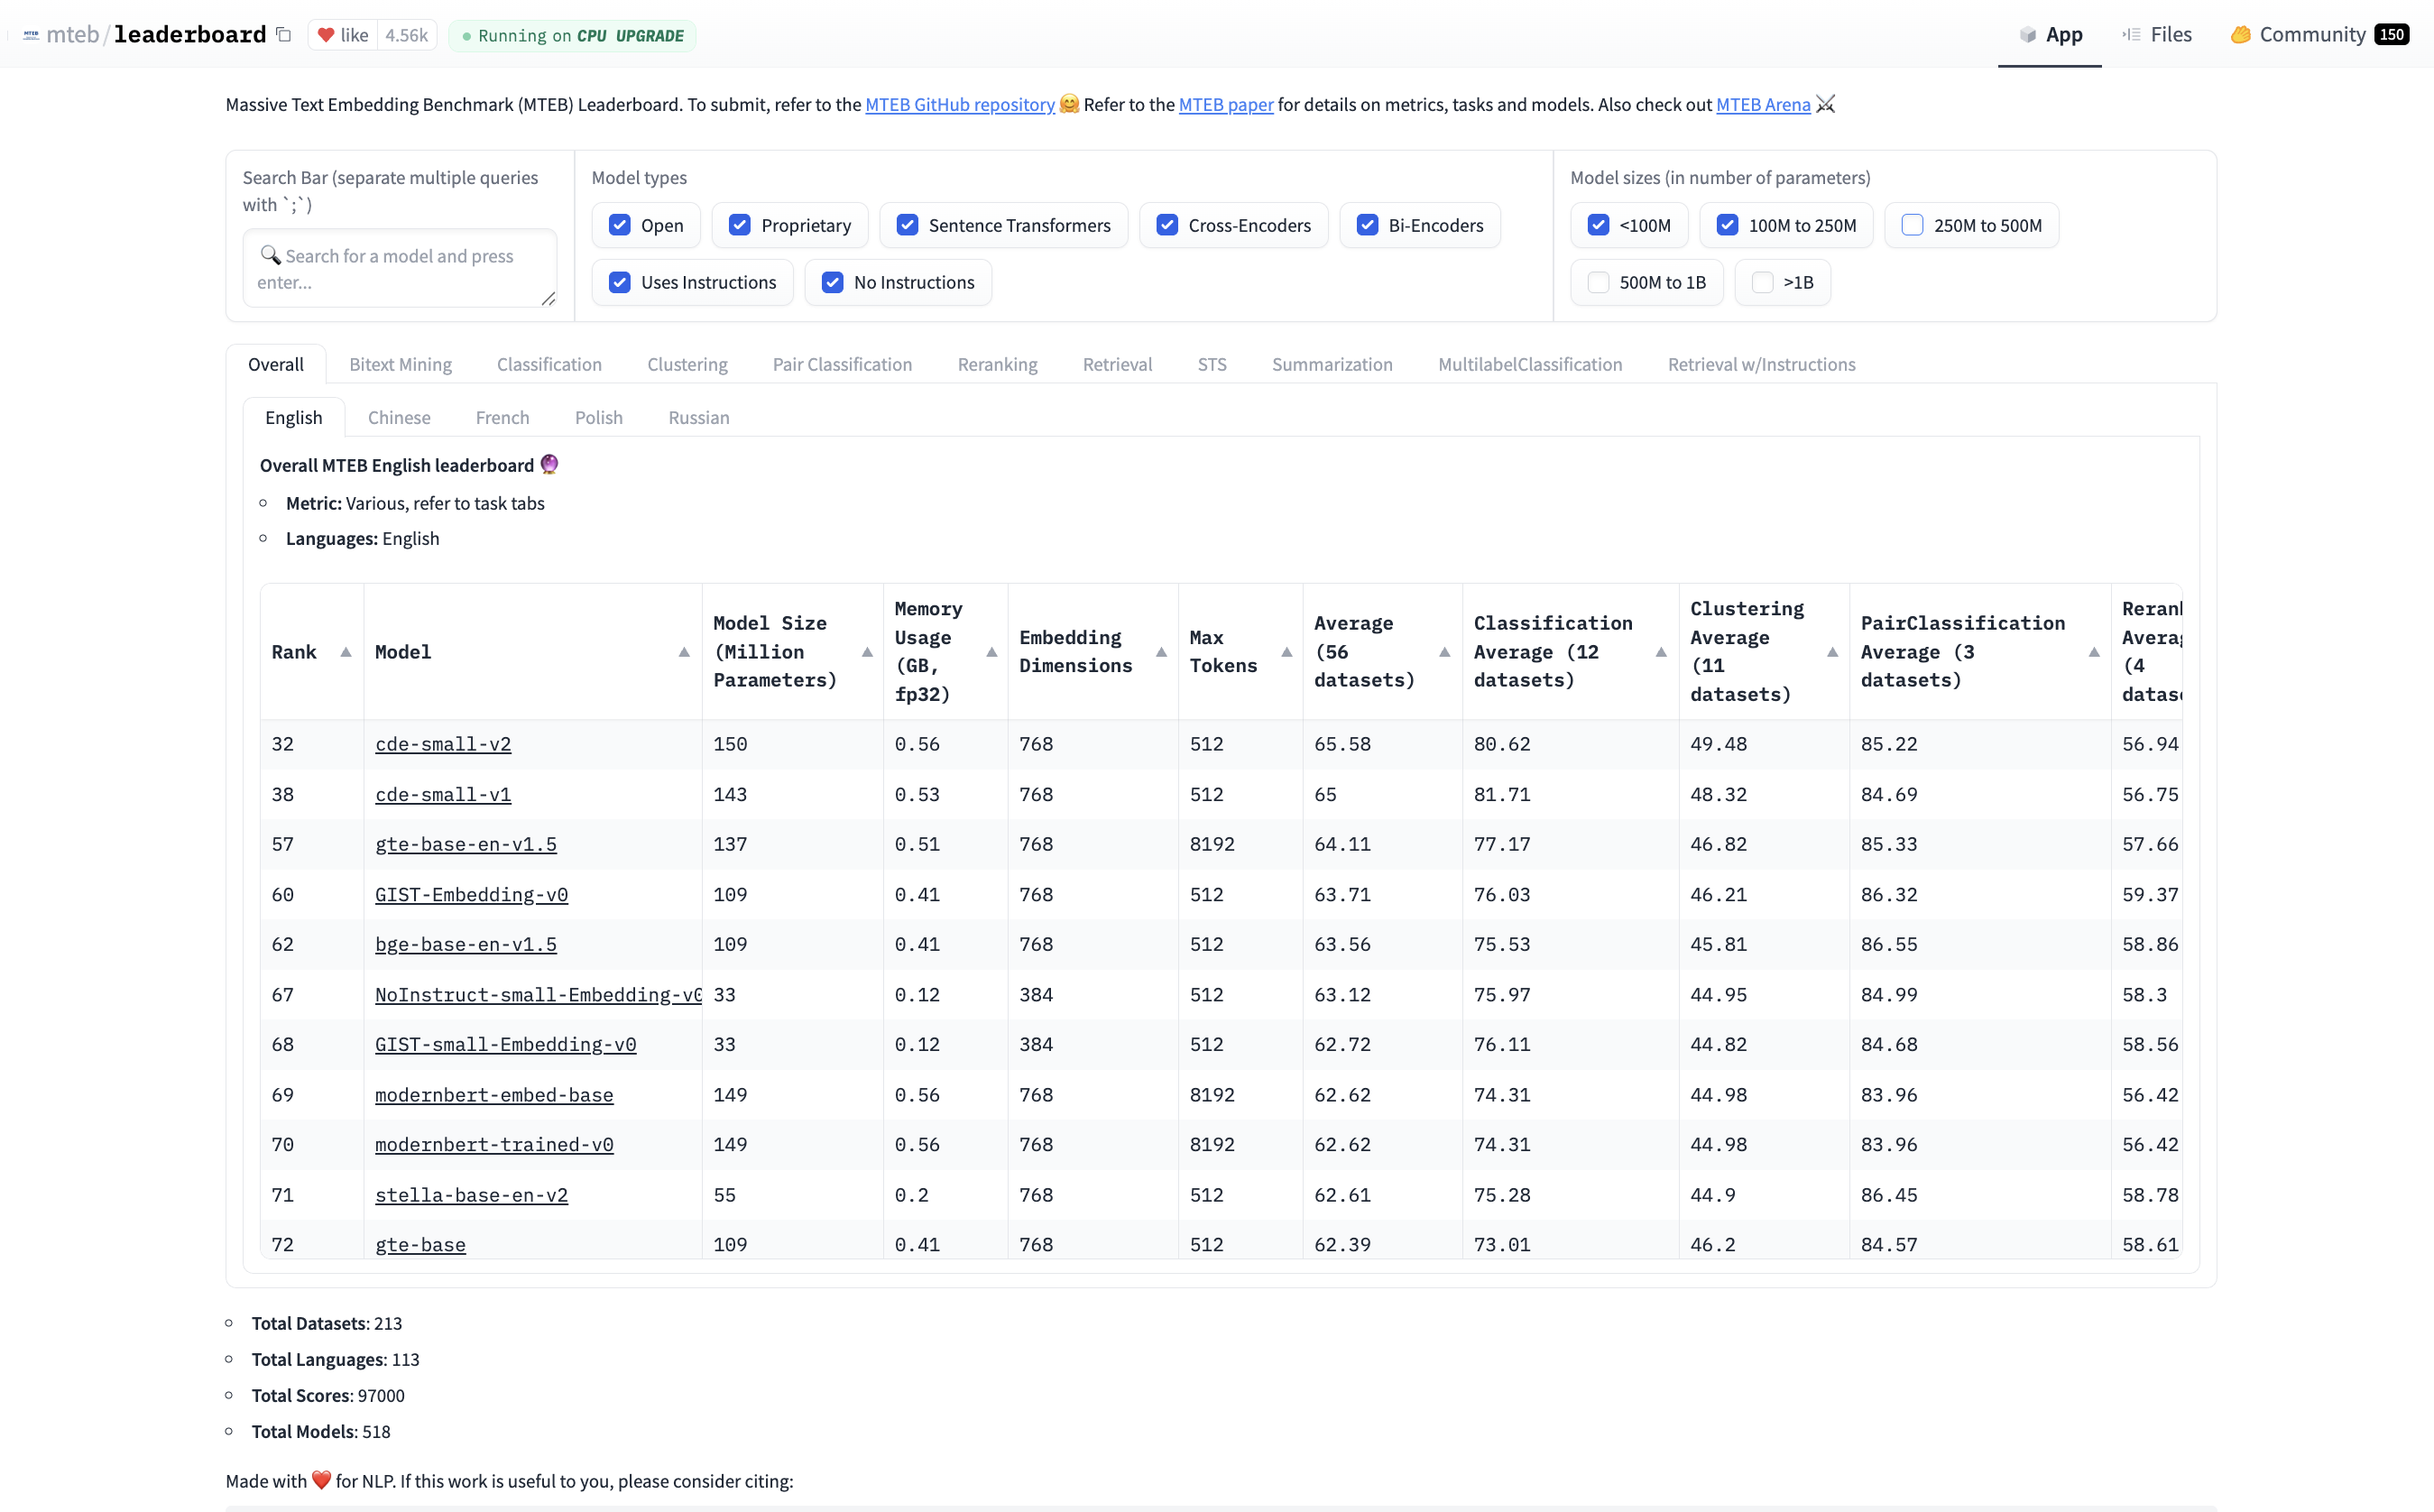Click the copy repository name icon

[284, 35]
